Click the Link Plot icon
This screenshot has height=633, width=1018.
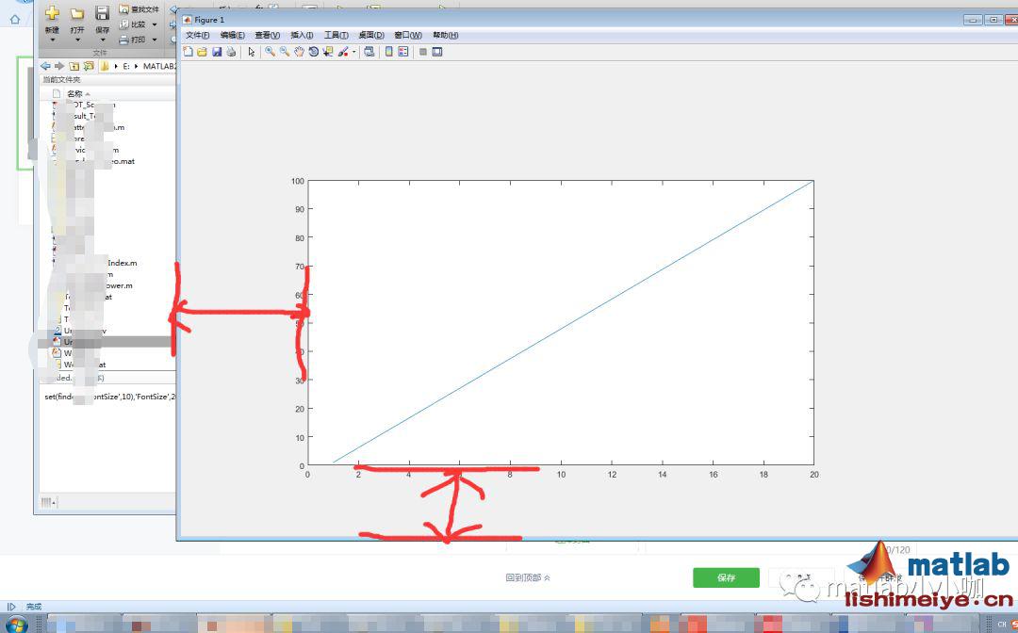coord(369,52)
